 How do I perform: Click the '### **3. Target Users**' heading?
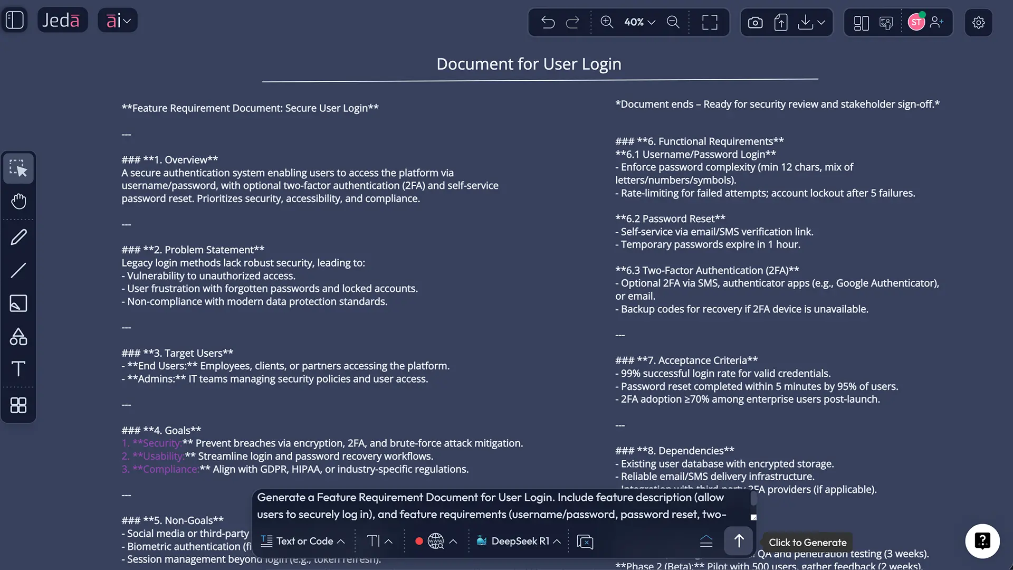pos(177,353)
